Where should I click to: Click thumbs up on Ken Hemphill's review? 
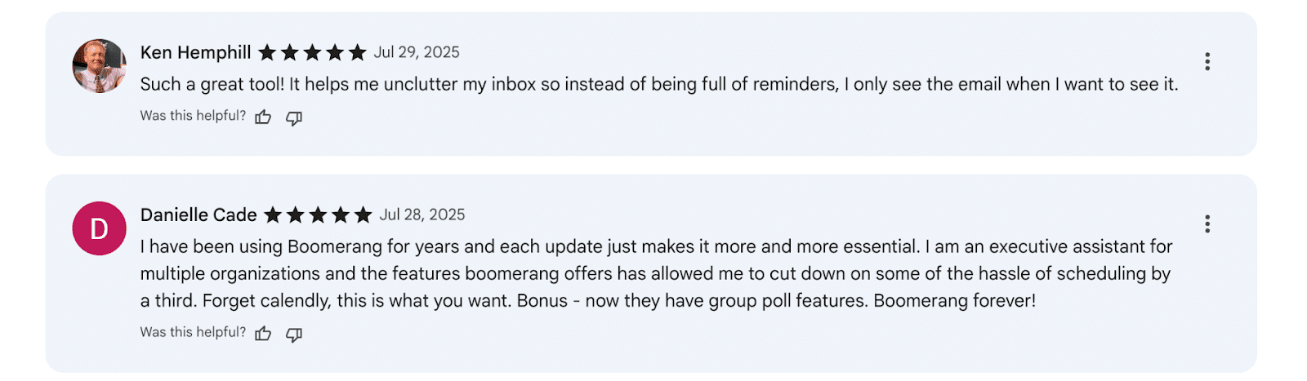(263, 117)
